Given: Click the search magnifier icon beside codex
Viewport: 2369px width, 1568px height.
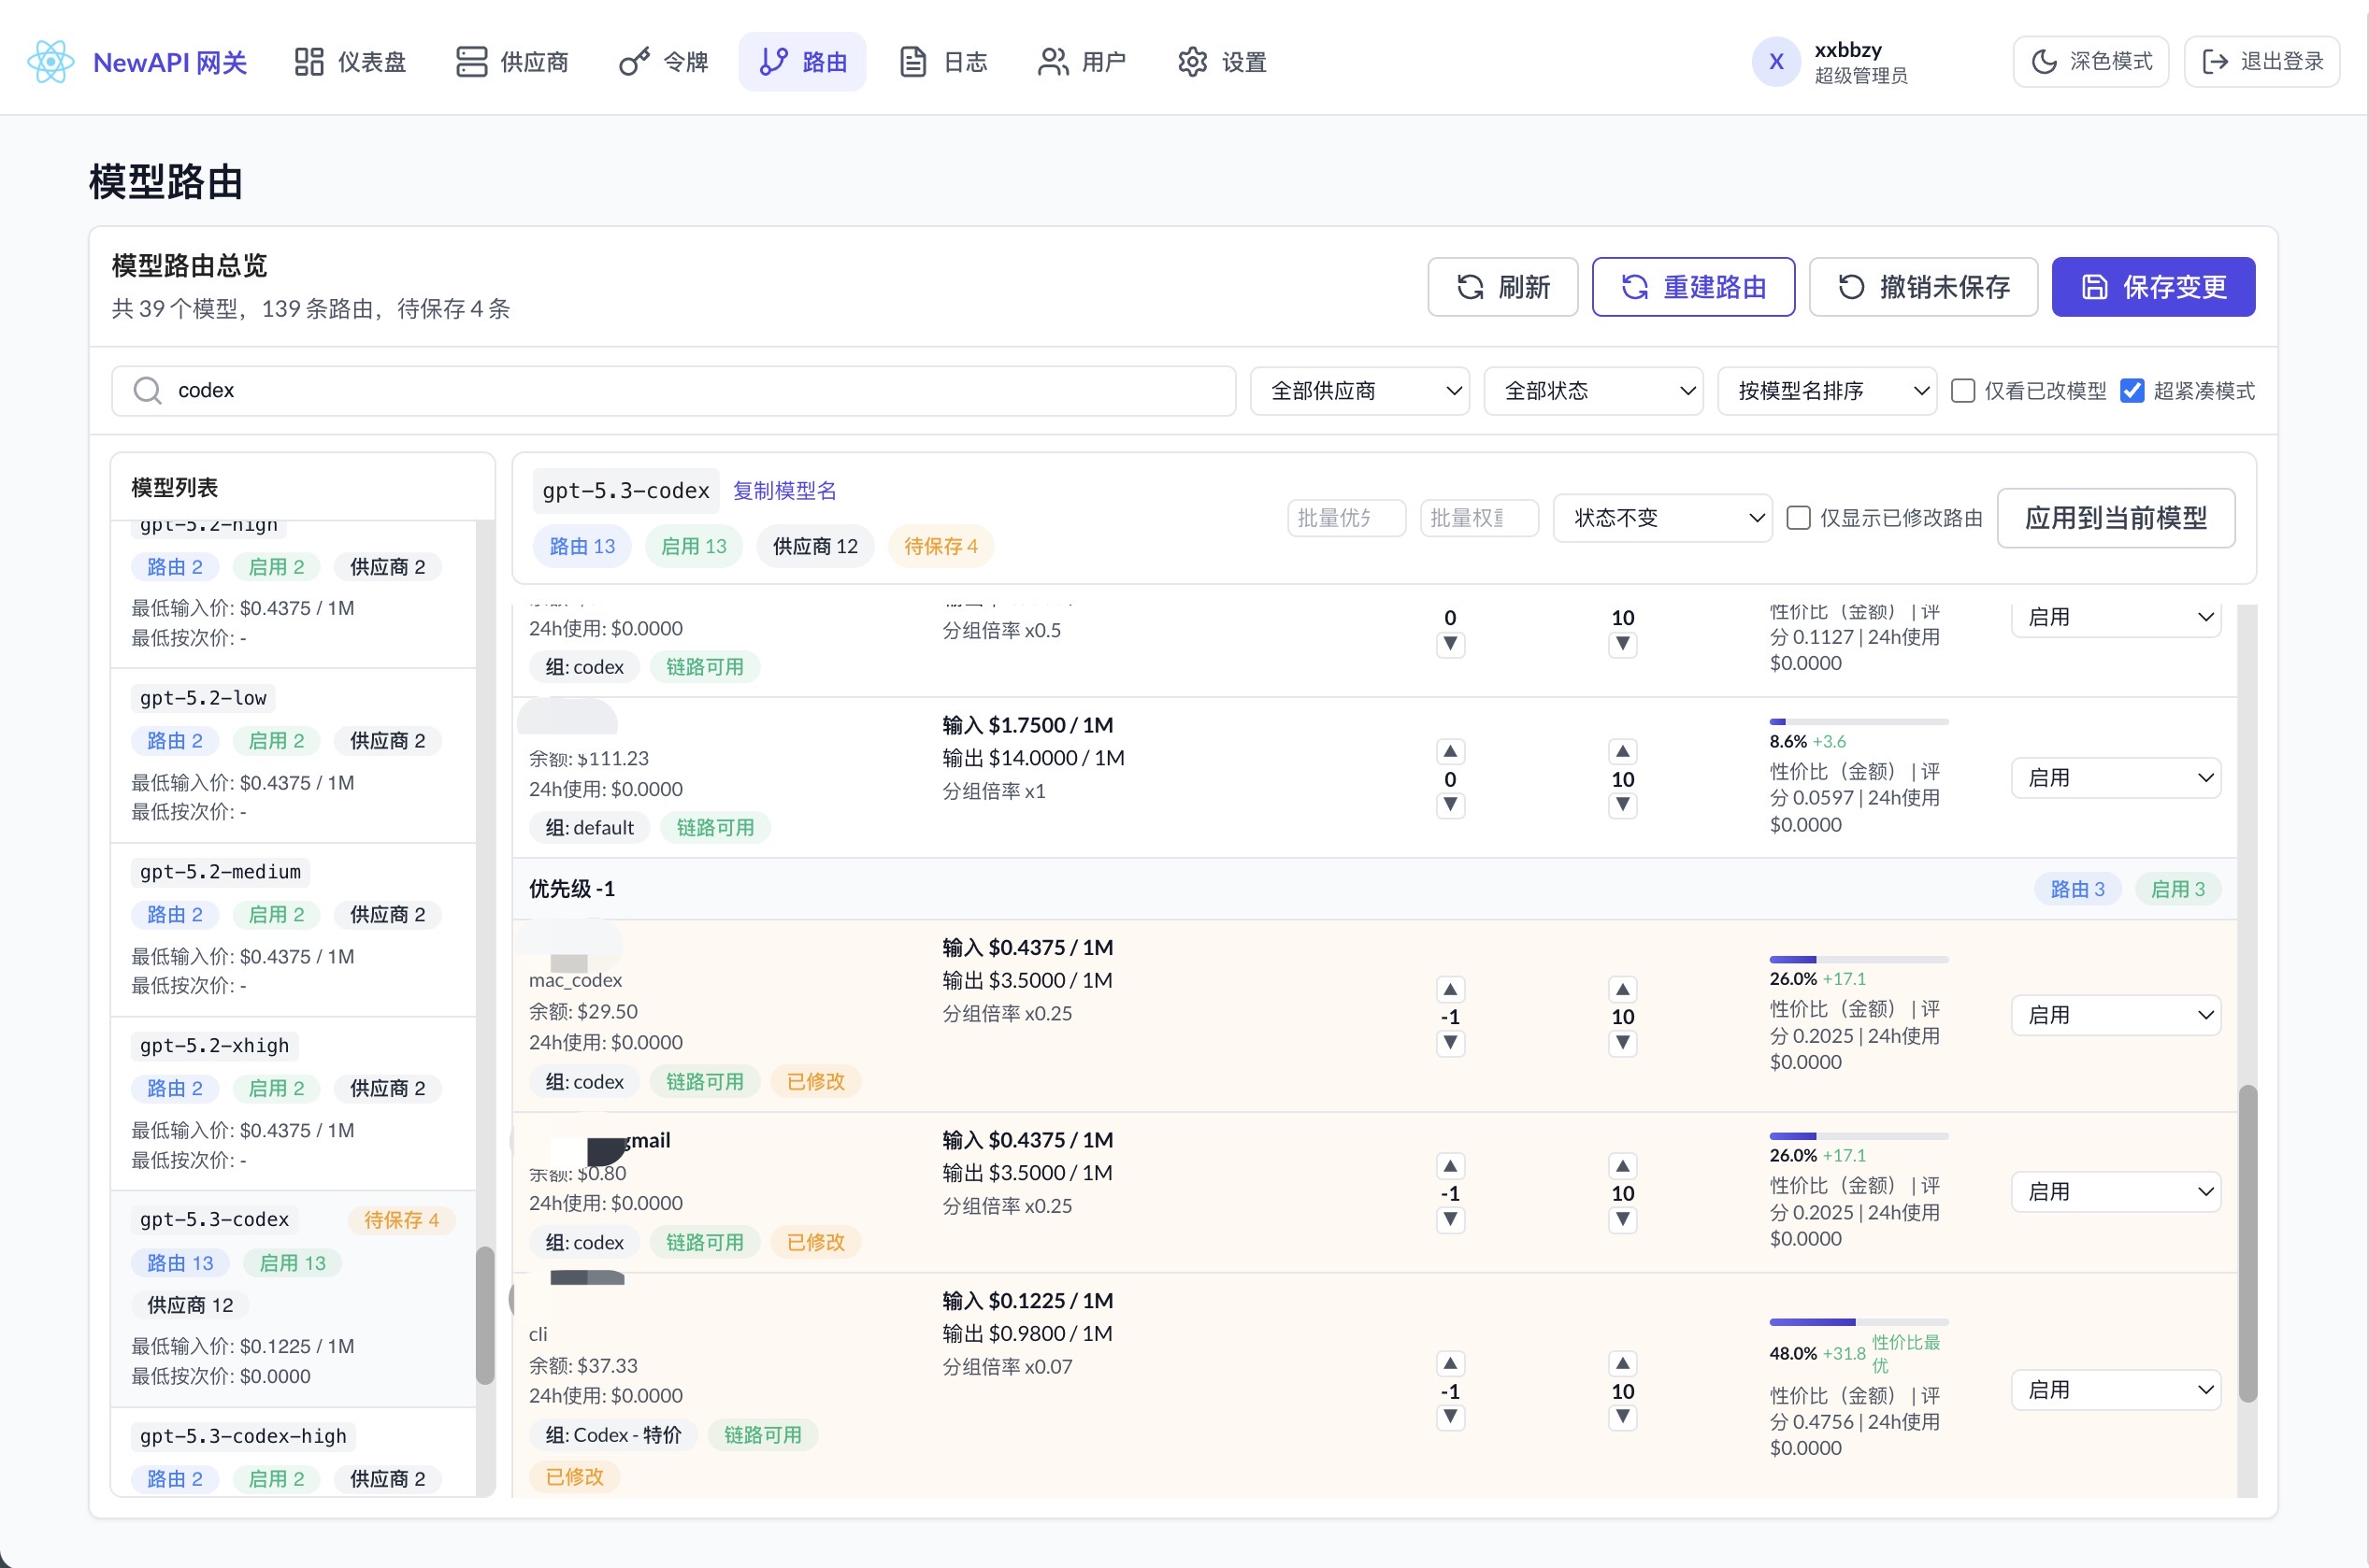Looking at the screenshot, I should click(x=147, y=390).
